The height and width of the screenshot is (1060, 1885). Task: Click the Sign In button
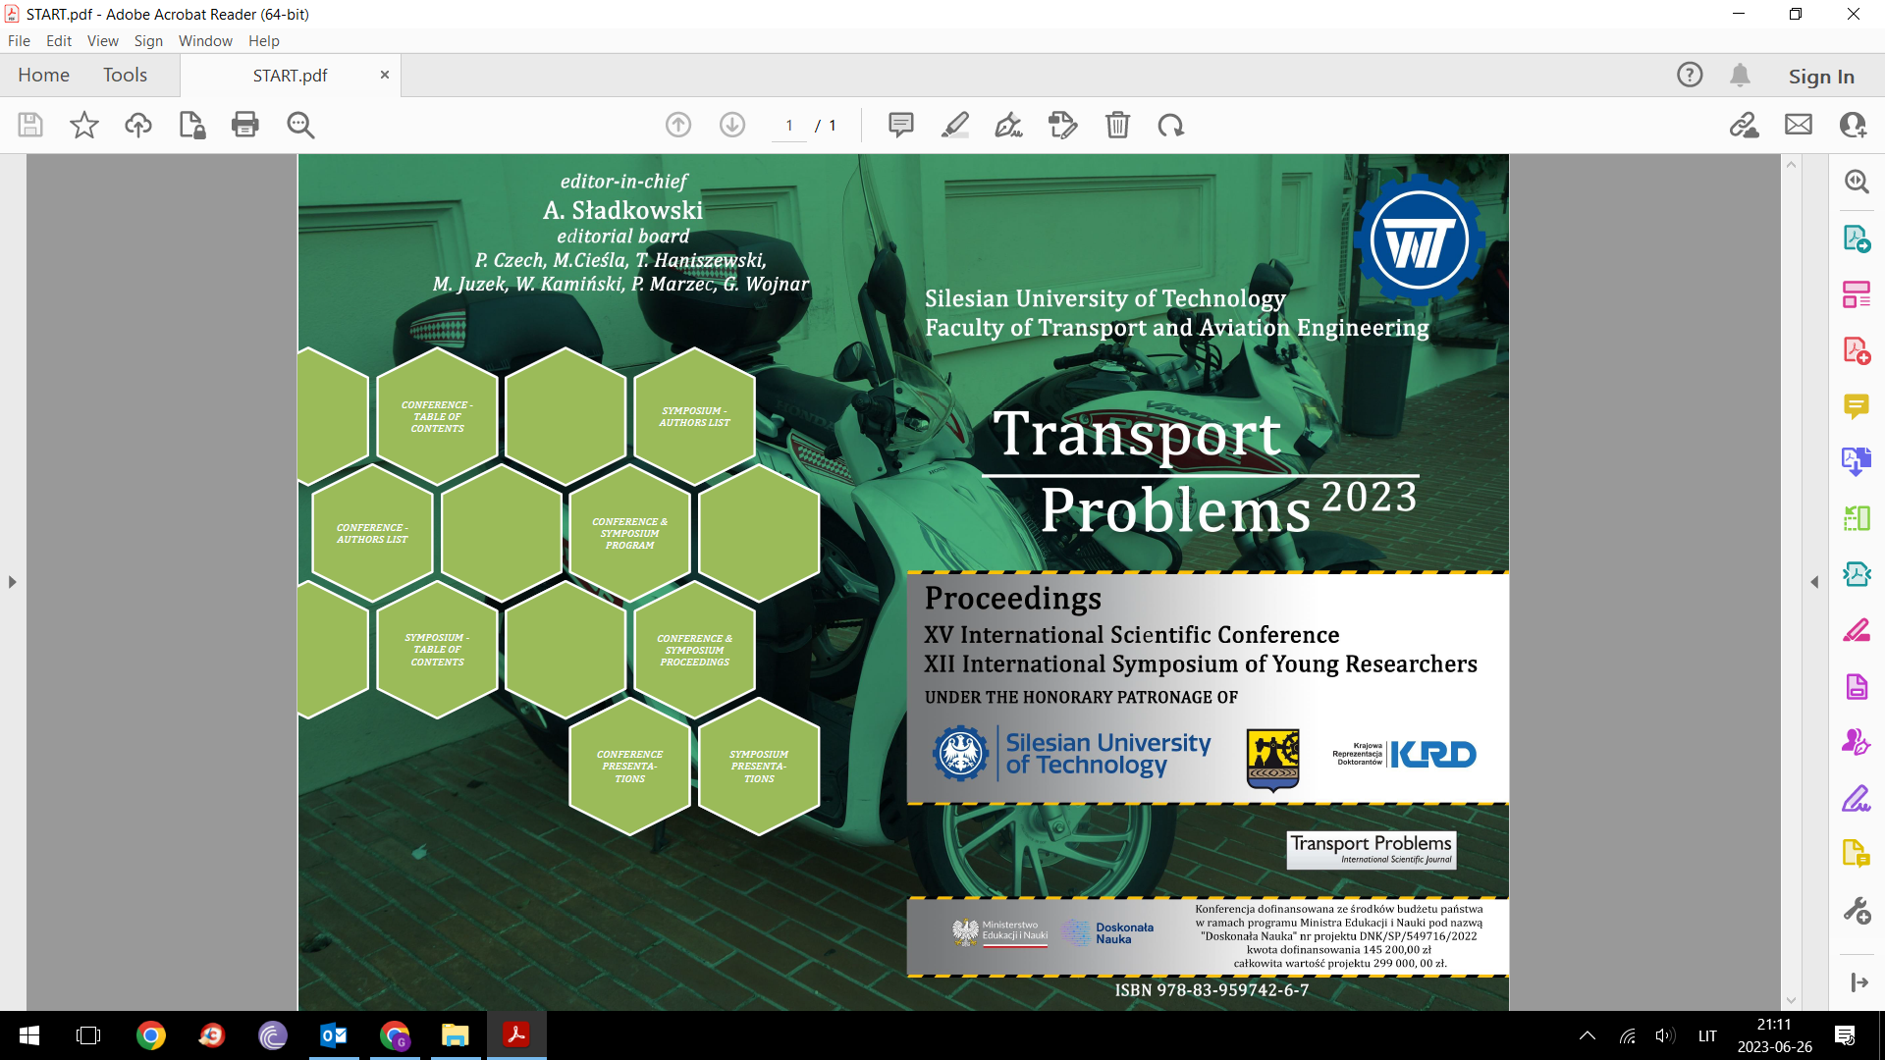(1821, 76)
